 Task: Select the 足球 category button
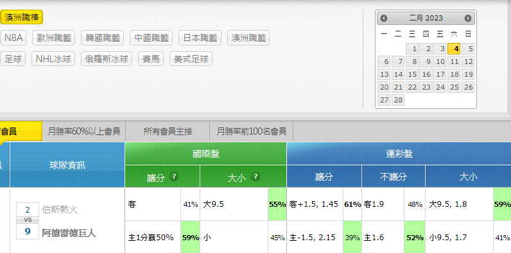[13, 59]
